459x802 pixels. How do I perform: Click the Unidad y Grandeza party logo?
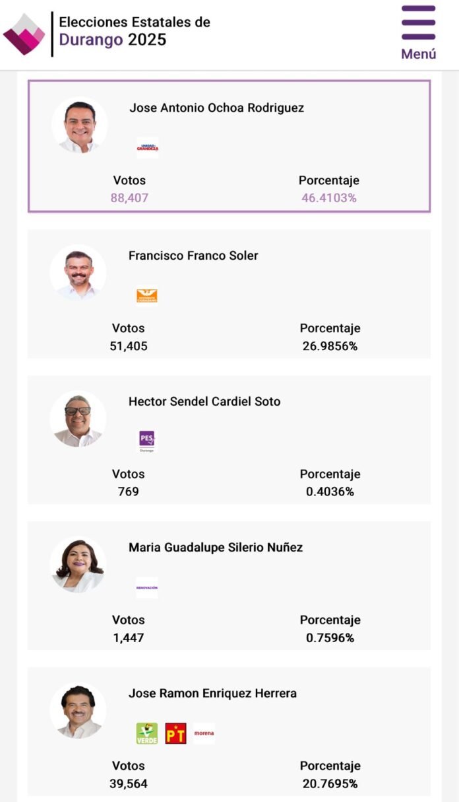pyautogui.click(x=148, y=147)
